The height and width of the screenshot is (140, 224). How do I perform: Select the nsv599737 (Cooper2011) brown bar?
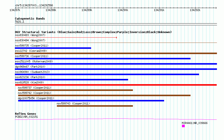[x=76, y=90]
